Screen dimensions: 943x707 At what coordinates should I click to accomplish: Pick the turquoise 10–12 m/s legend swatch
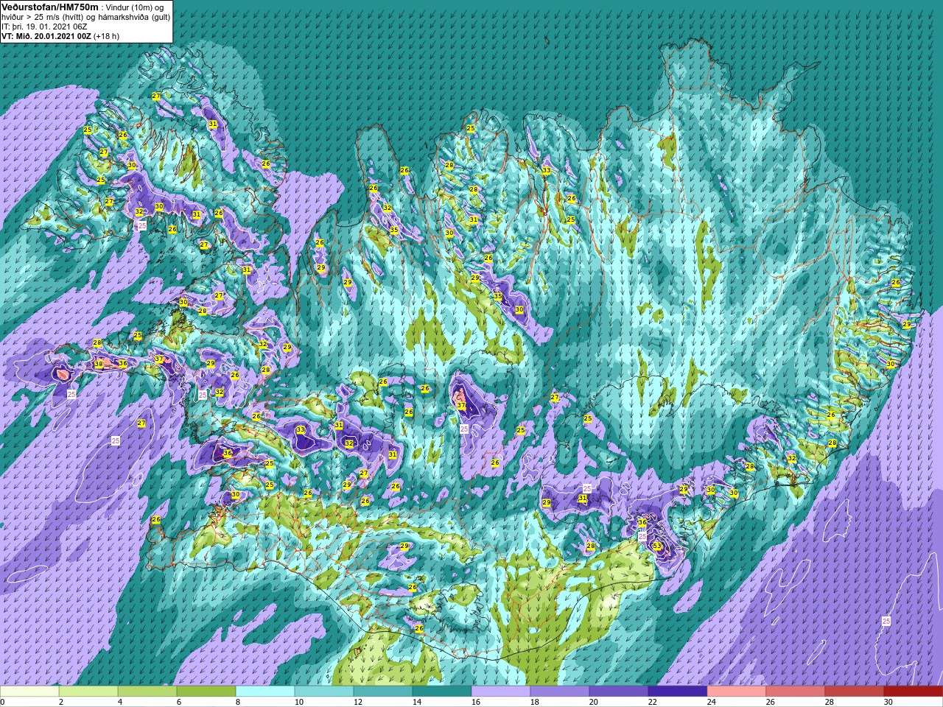pos(324,692)
